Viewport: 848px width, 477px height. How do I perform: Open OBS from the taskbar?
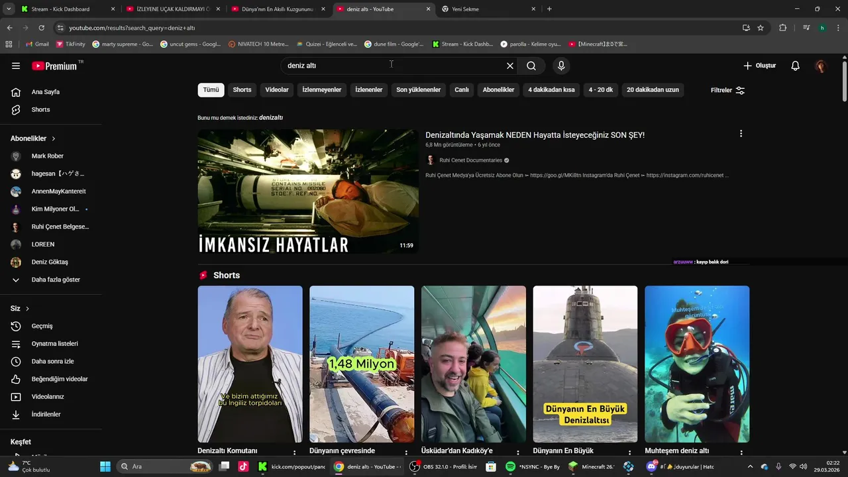(444, 466)
